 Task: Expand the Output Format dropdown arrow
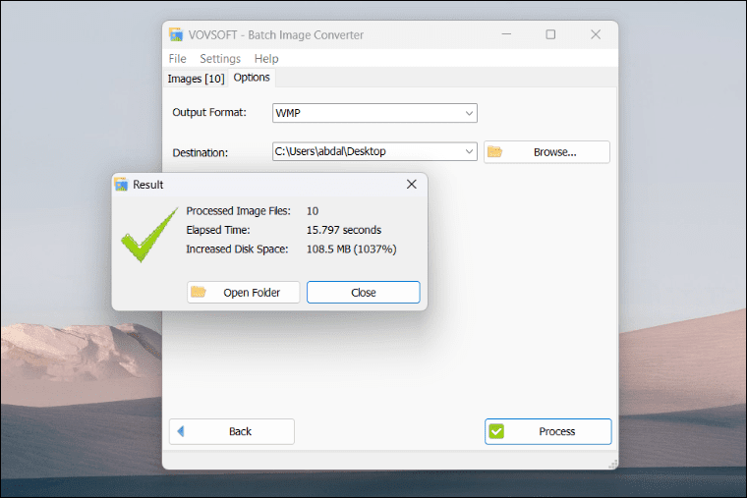[469, 113]
